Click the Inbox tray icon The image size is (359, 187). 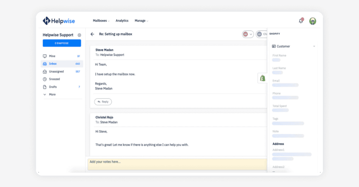pyautogui.click(x=45, y=64)
